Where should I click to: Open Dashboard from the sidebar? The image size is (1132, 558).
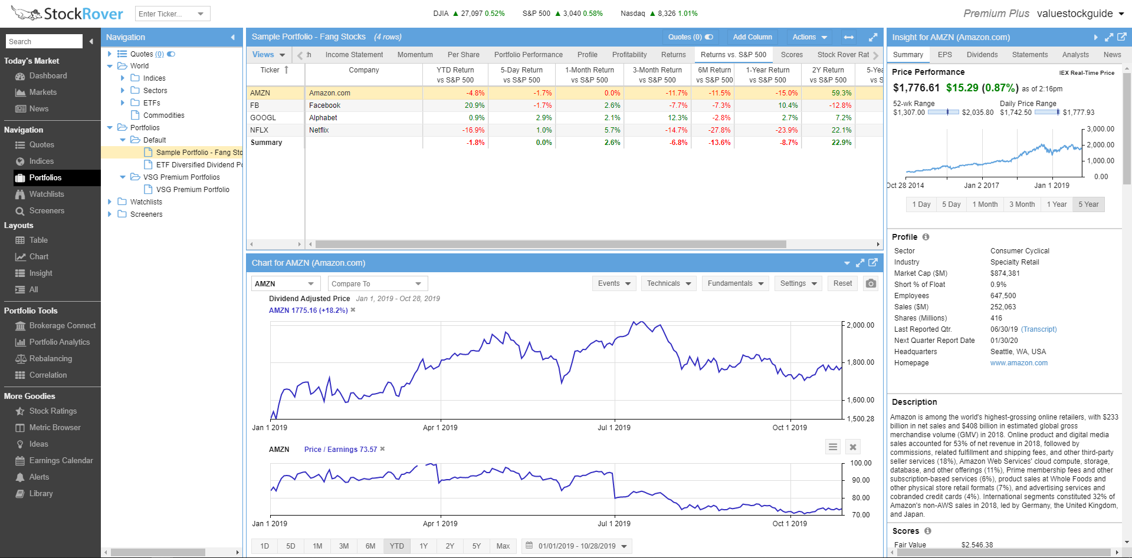tap(48, 76)
